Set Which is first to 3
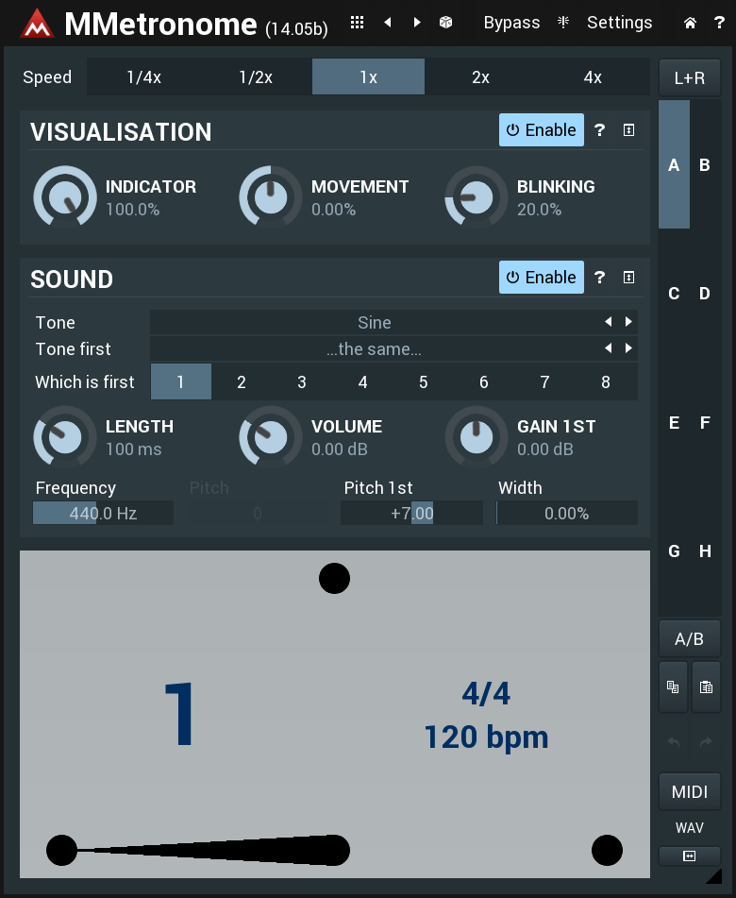 302,381
